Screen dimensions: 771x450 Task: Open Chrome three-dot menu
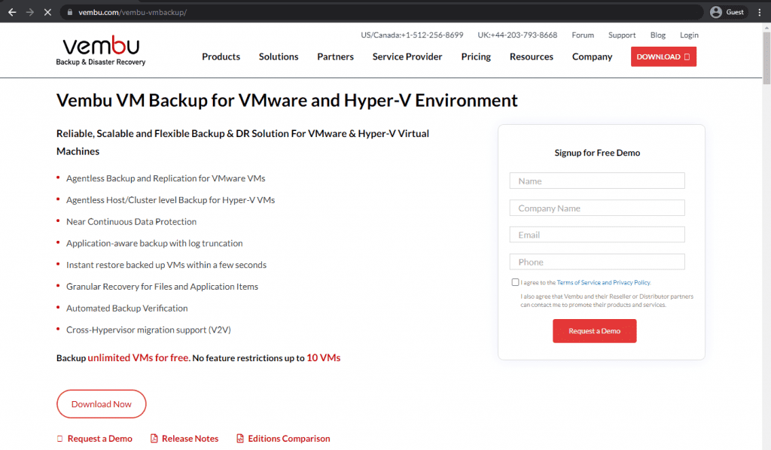tap(758, 12)
